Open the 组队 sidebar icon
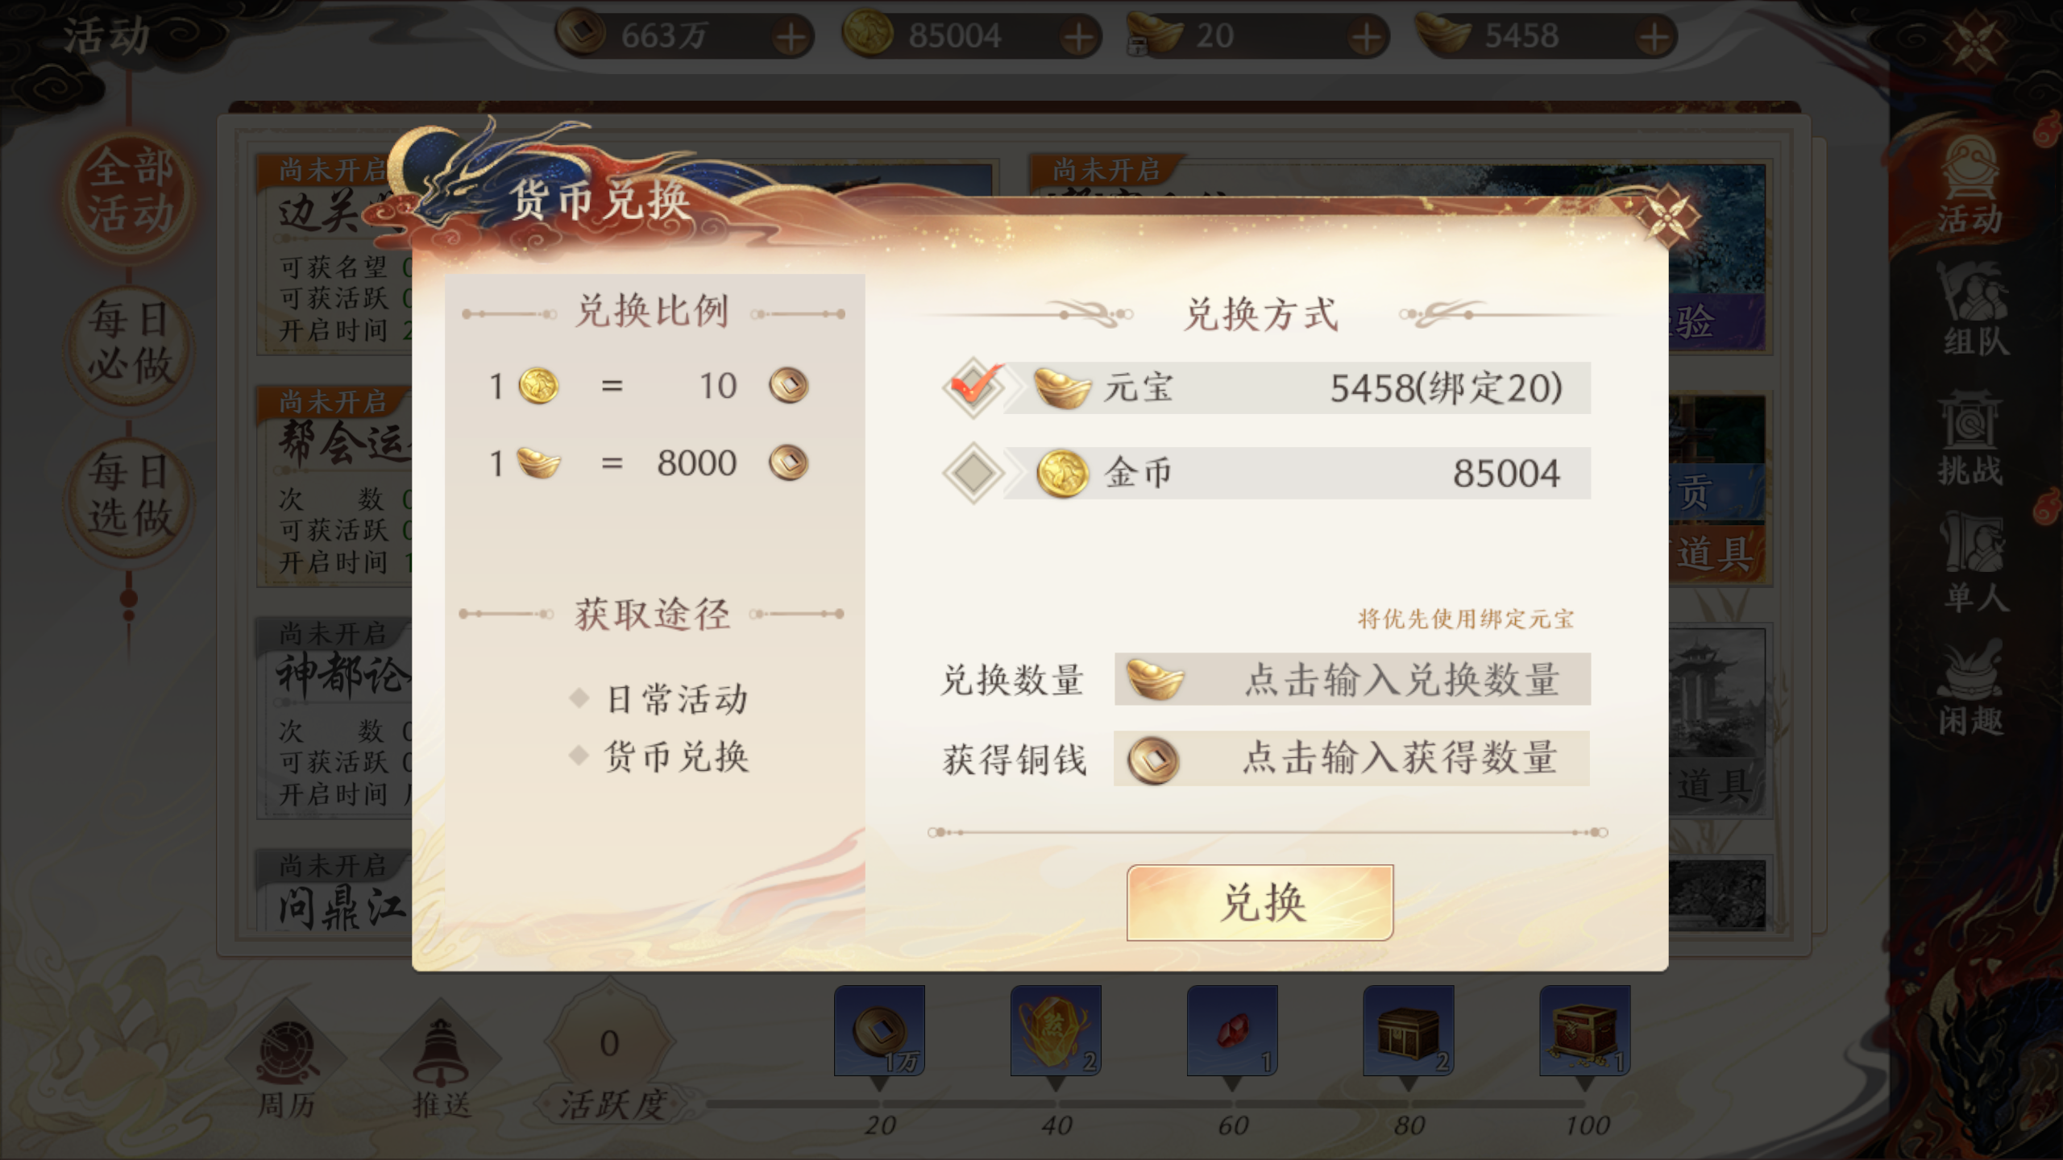 pos(1972,310)
